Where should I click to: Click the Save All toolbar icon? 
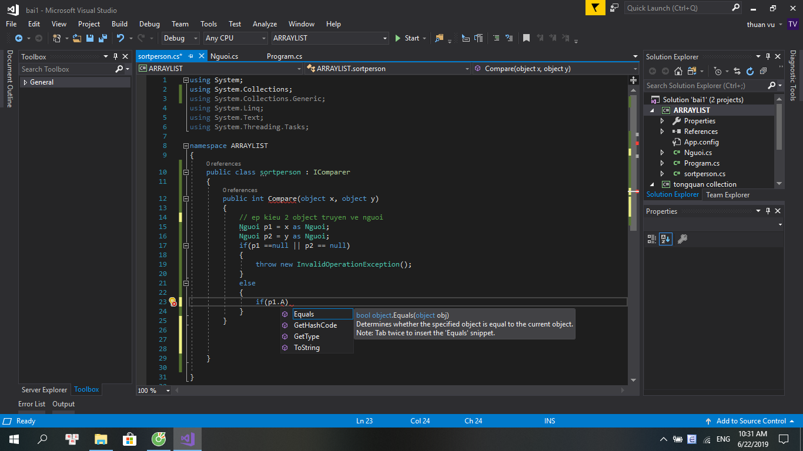(x=102, y=38)
